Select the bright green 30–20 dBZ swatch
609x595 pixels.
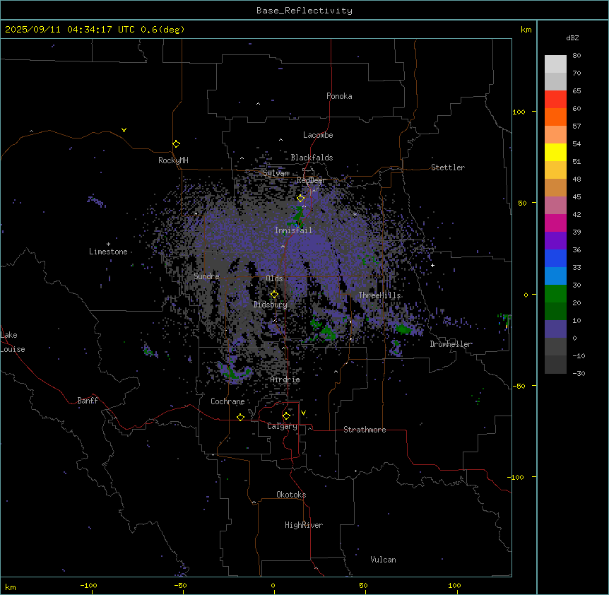[555, 294]
